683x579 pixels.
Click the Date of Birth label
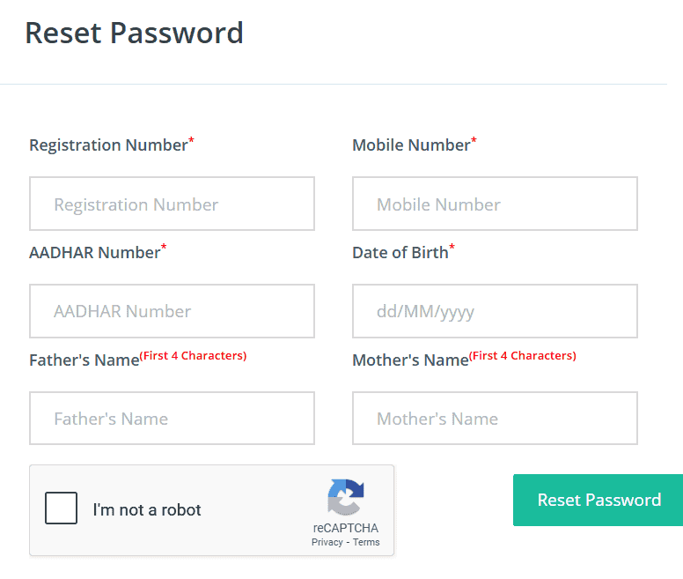[x=400, y=253]
